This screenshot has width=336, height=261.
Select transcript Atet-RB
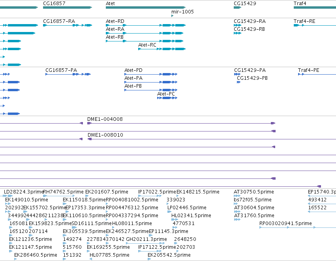tap(145, 41)
